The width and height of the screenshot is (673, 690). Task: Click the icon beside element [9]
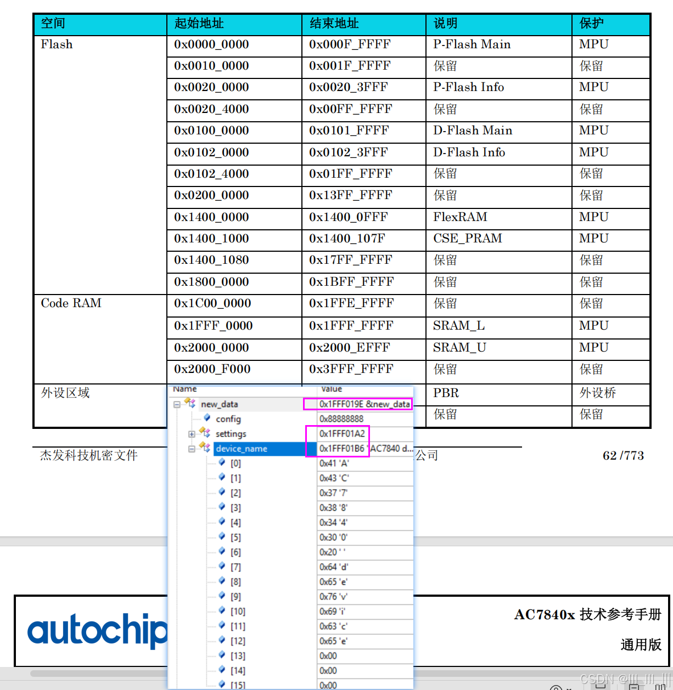tap(222, 596)
